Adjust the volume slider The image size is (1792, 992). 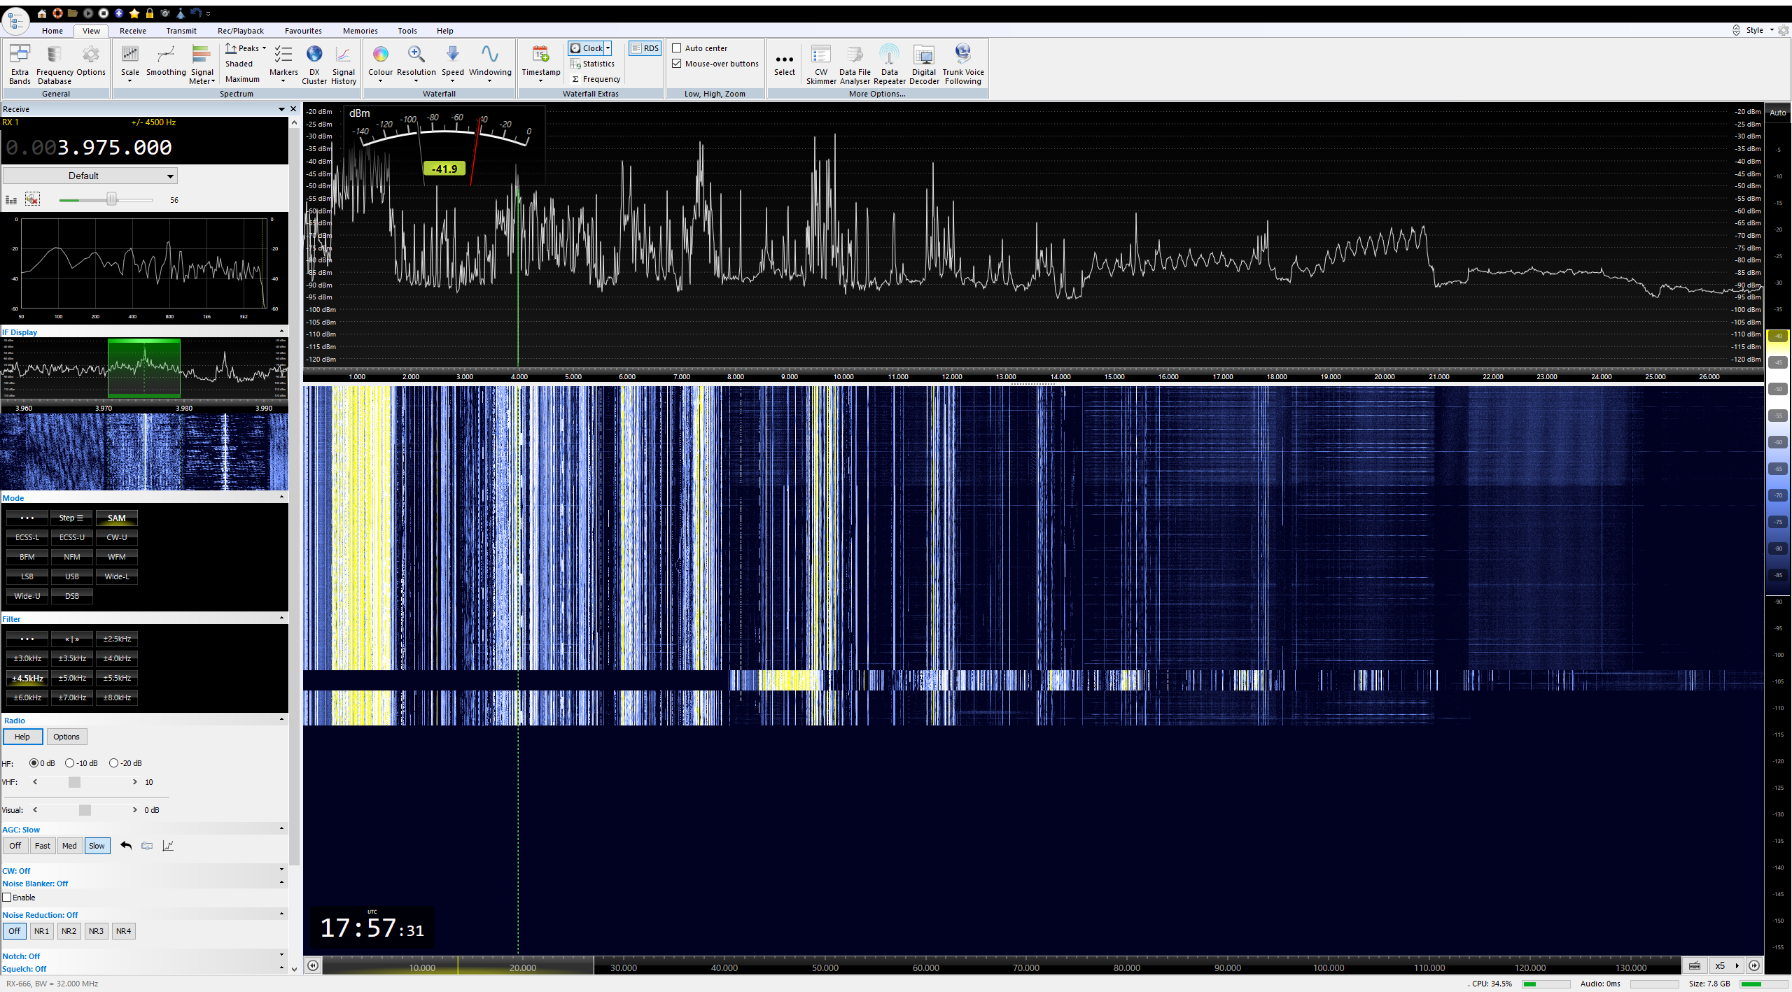click(x=111, y=200)
